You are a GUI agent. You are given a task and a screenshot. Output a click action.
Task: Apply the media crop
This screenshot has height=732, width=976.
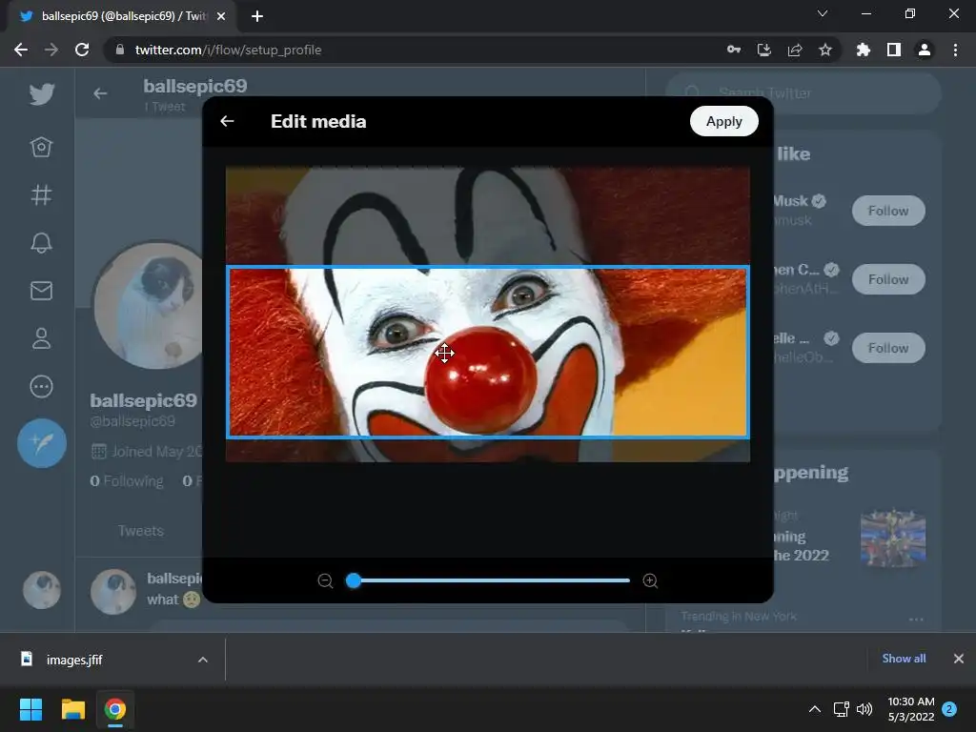[724, 121]
